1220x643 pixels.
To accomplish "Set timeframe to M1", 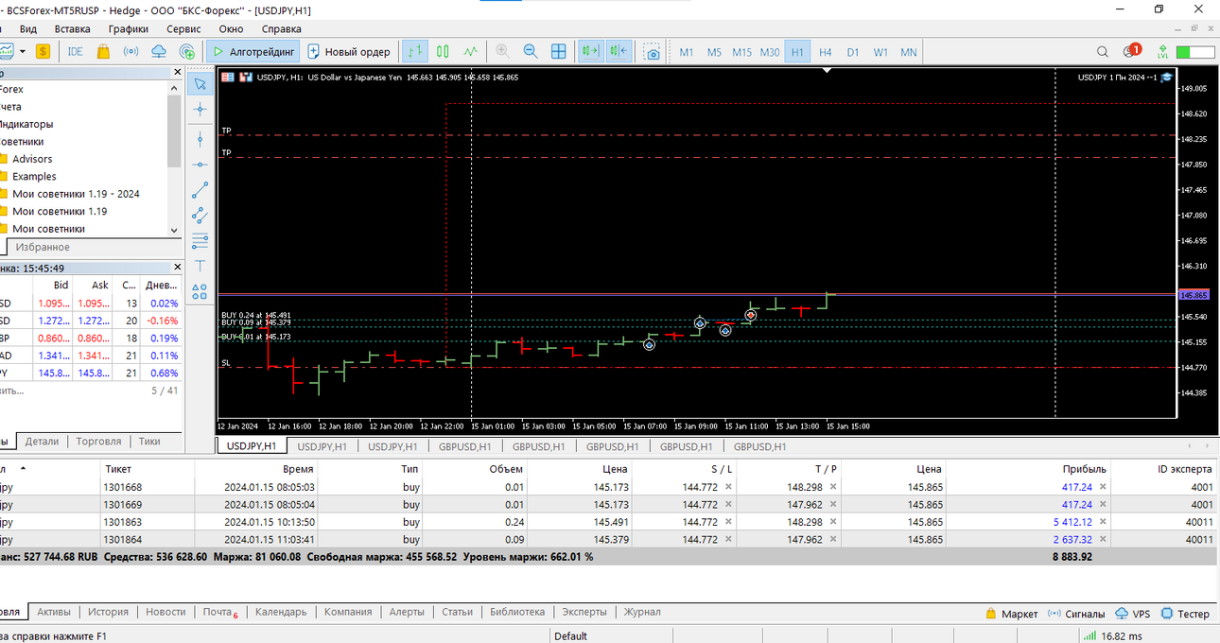I will pos(687,52).
